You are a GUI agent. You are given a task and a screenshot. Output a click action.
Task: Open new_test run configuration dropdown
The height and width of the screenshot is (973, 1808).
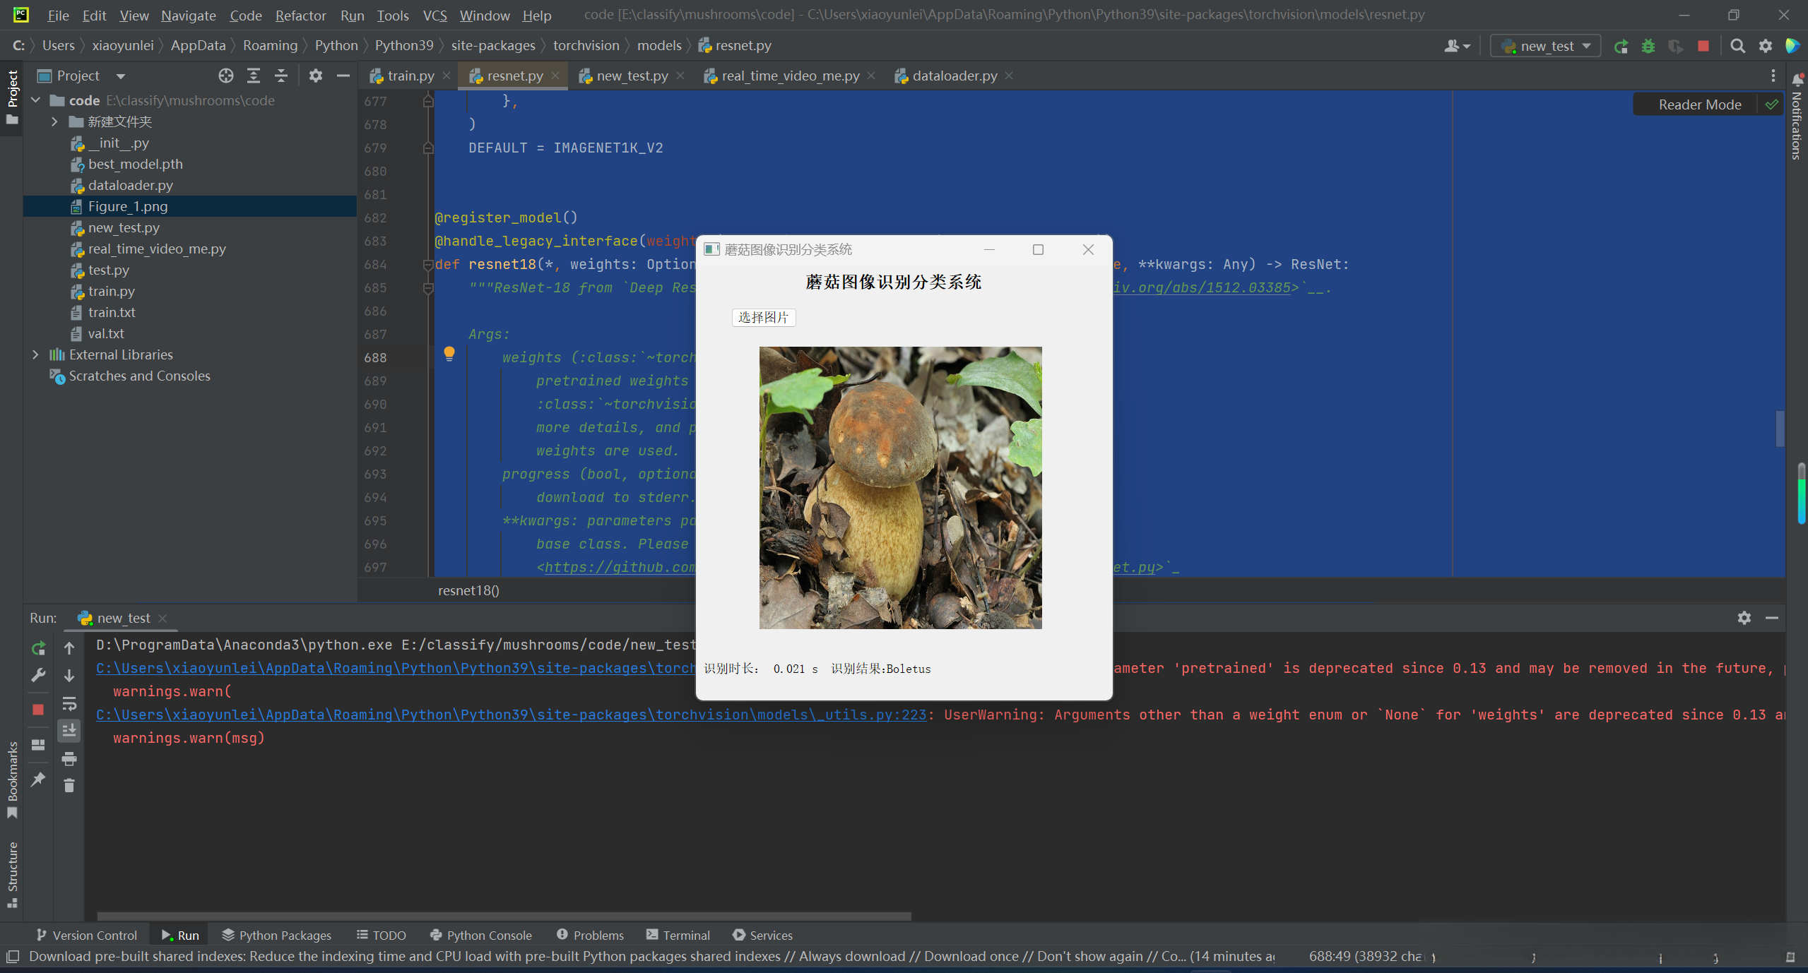pos(1547,47)
